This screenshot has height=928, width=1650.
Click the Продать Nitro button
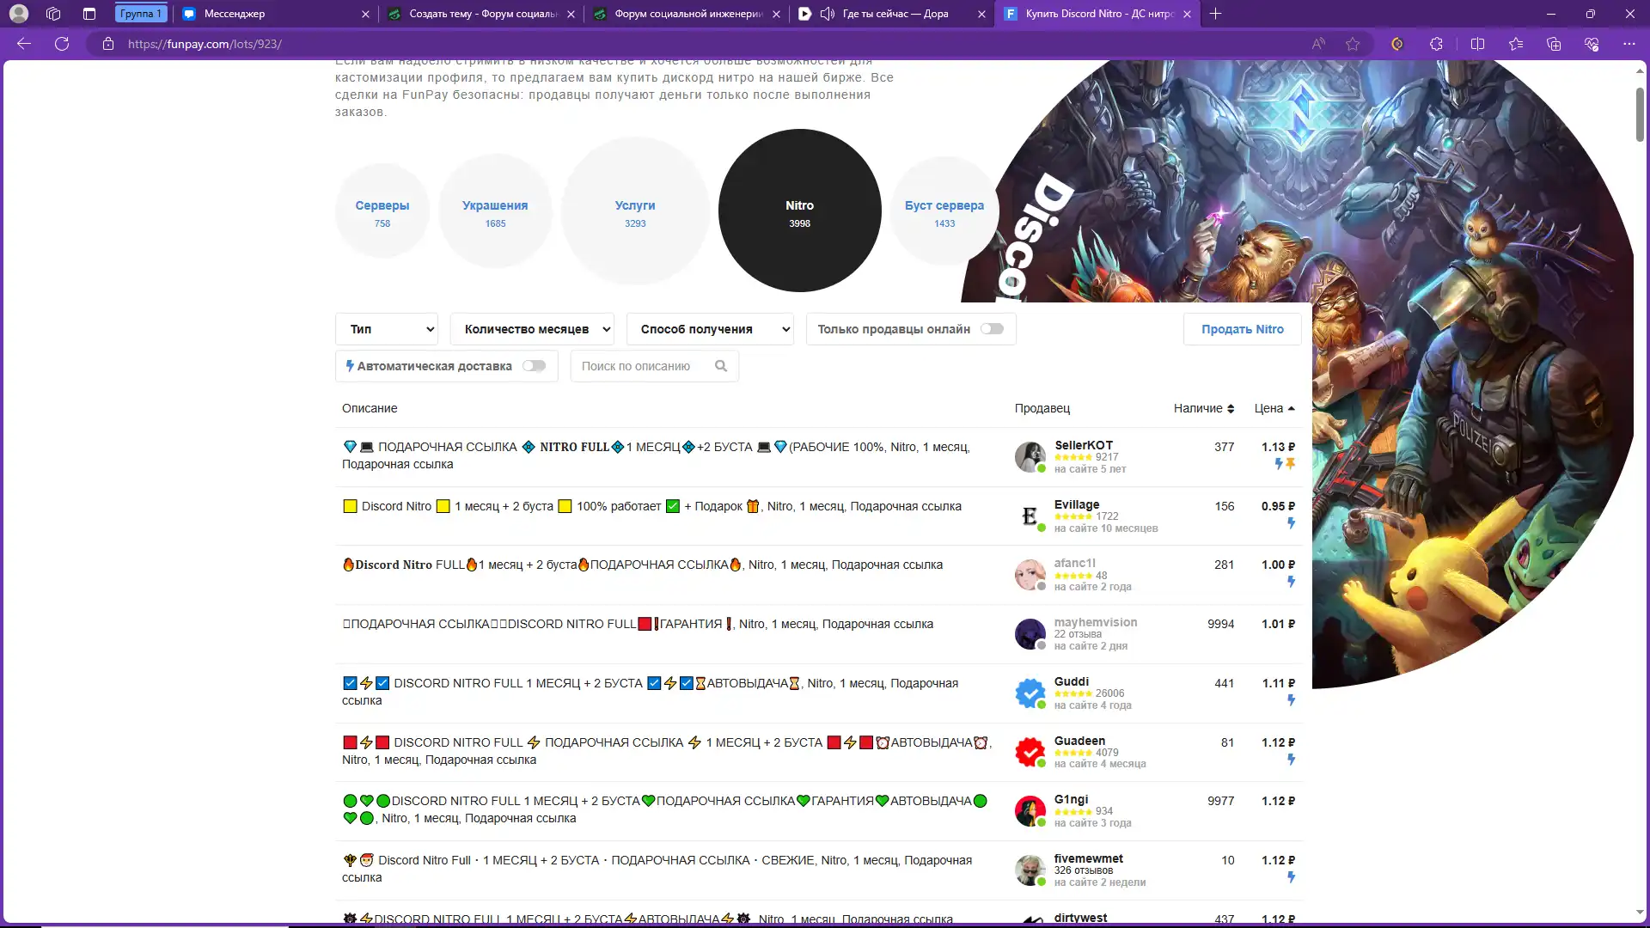pos(1243,329)
